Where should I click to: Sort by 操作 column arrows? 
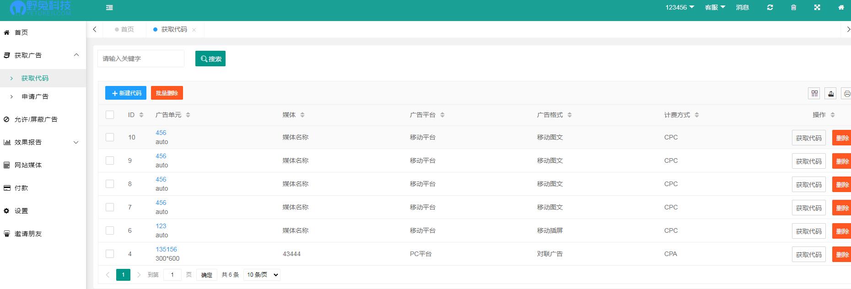click(833, 115)
